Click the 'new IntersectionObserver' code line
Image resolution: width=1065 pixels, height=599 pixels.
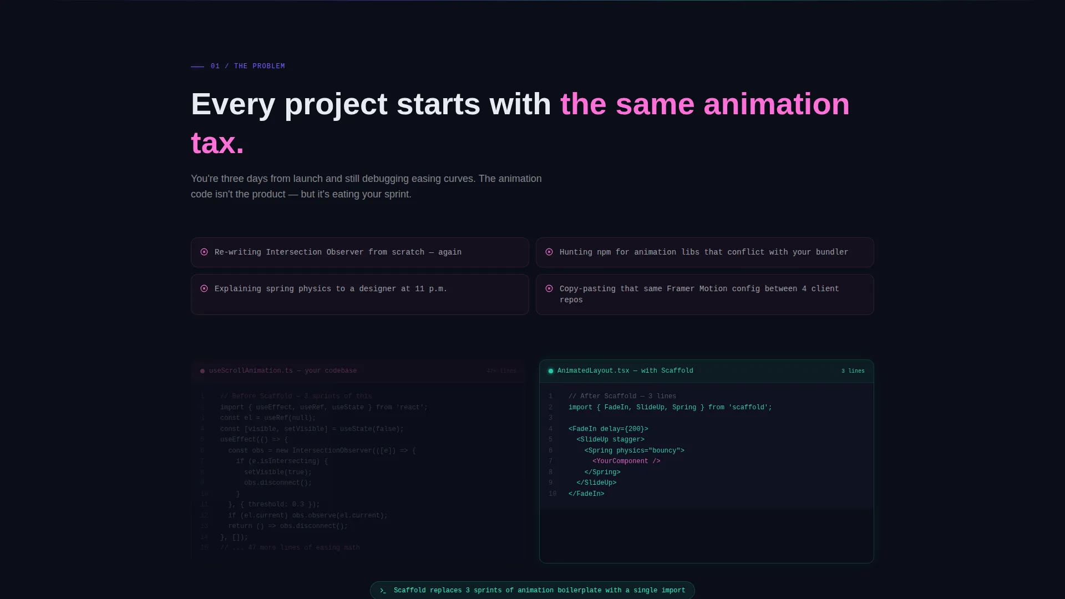[x=322, y=450]
